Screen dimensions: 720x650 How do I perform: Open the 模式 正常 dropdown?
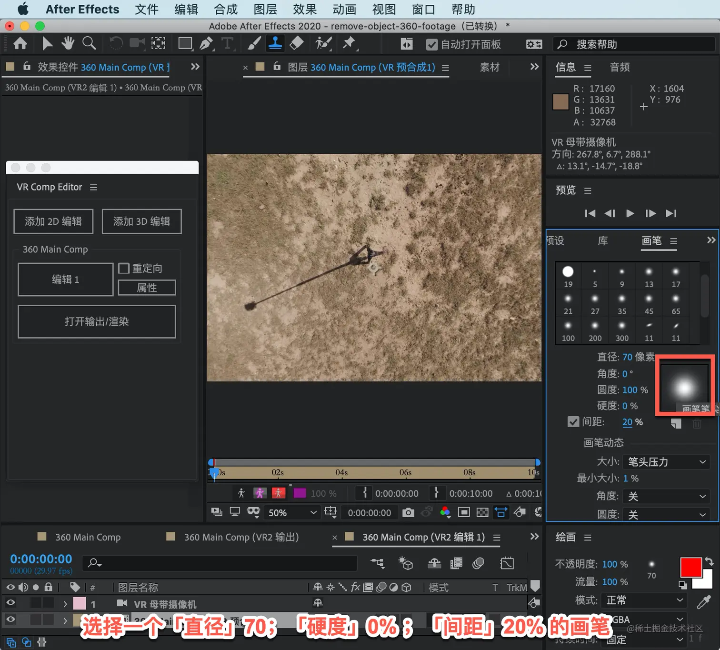point(643,600)
